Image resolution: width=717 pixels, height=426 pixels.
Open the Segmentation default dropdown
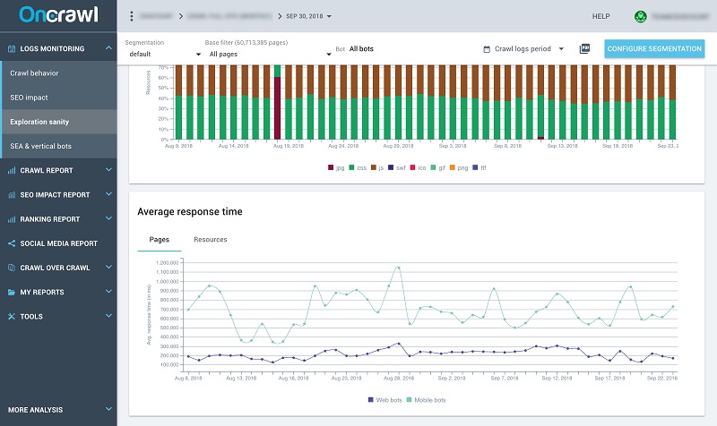pos(165,54)
